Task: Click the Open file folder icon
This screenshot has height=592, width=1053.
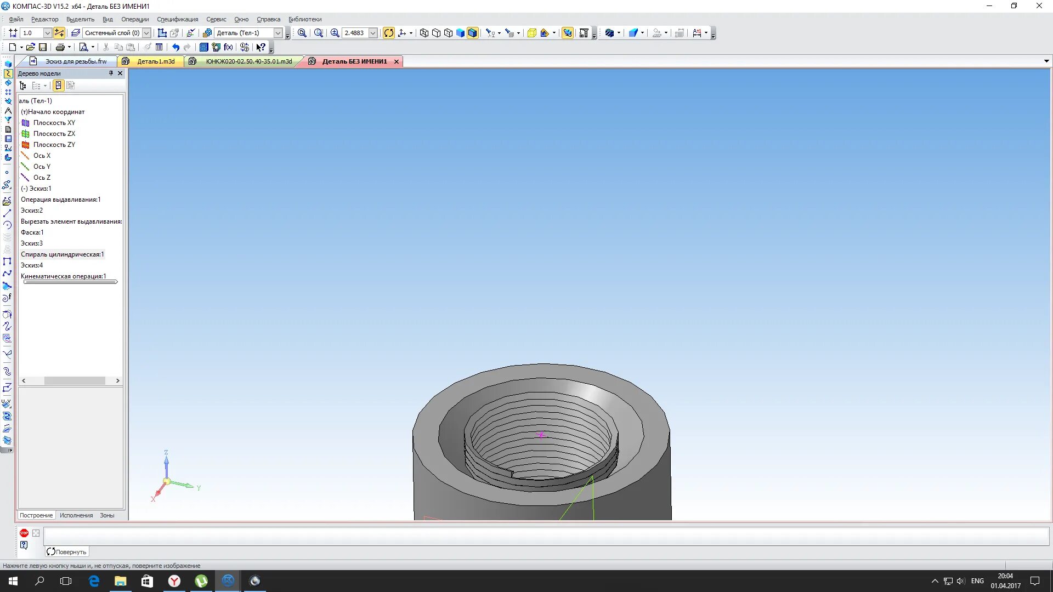Action: pyautogui.click(x=31, y=47)
